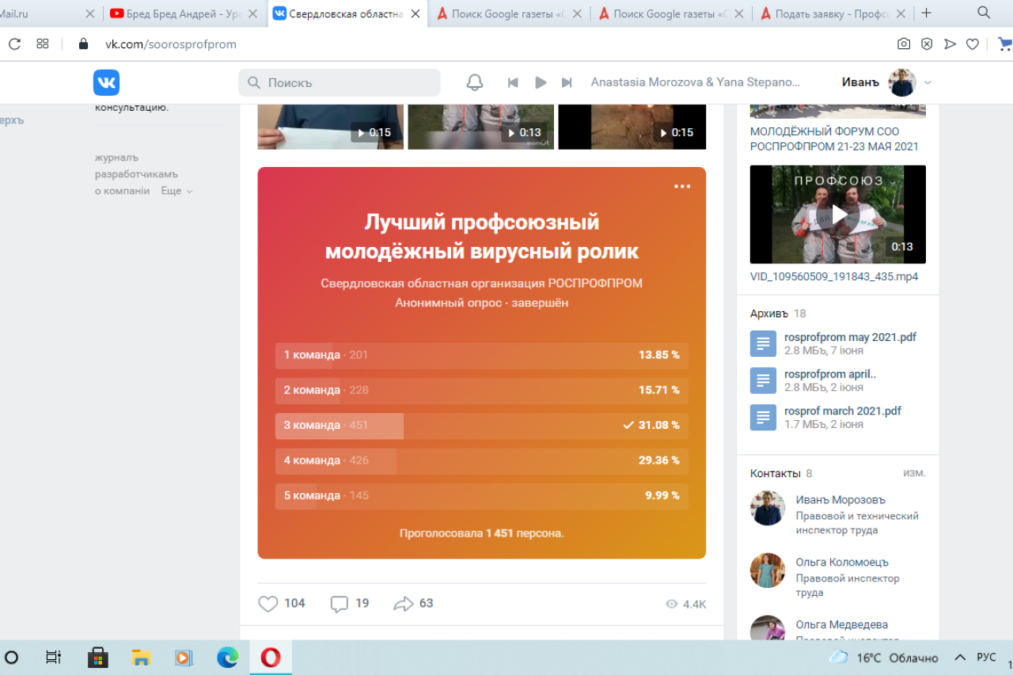The height and width of the screenshot is (675, 1013).
Task: Play the middle 0:13 video thumbnail
Action: point(480,127)
